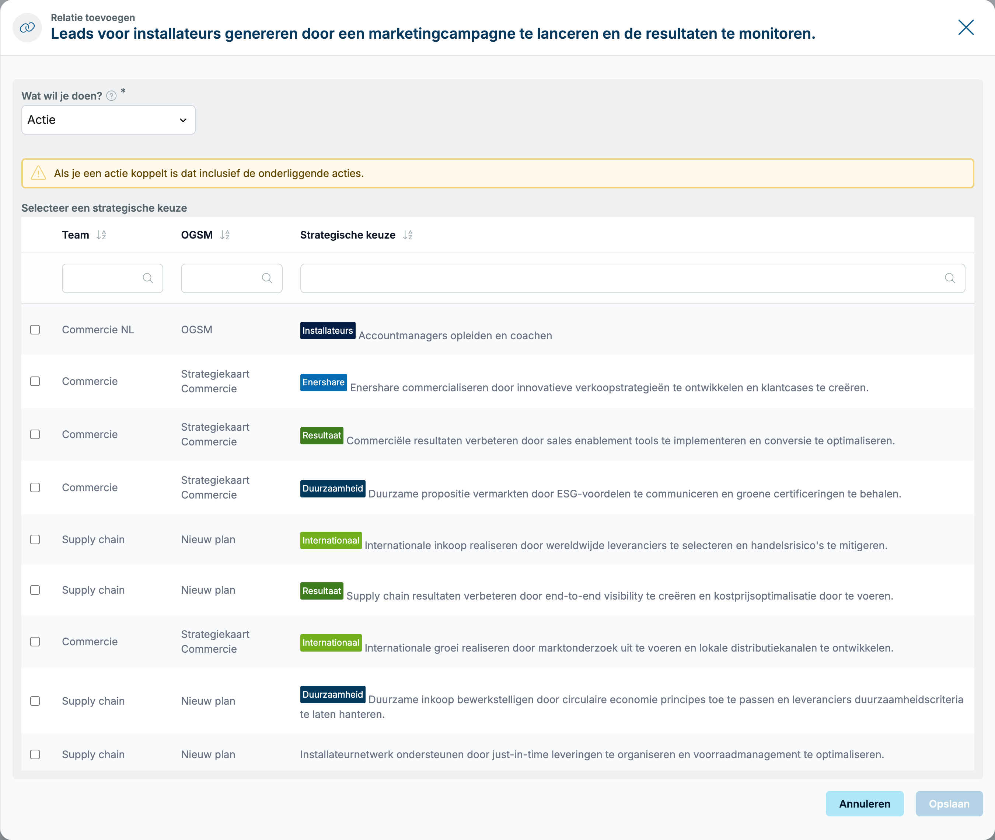Click the Installateurs tag label
The image size is (995, 840).
coord(327,330)
